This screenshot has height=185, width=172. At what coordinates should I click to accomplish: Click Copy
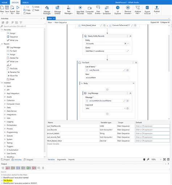[27, 10]
